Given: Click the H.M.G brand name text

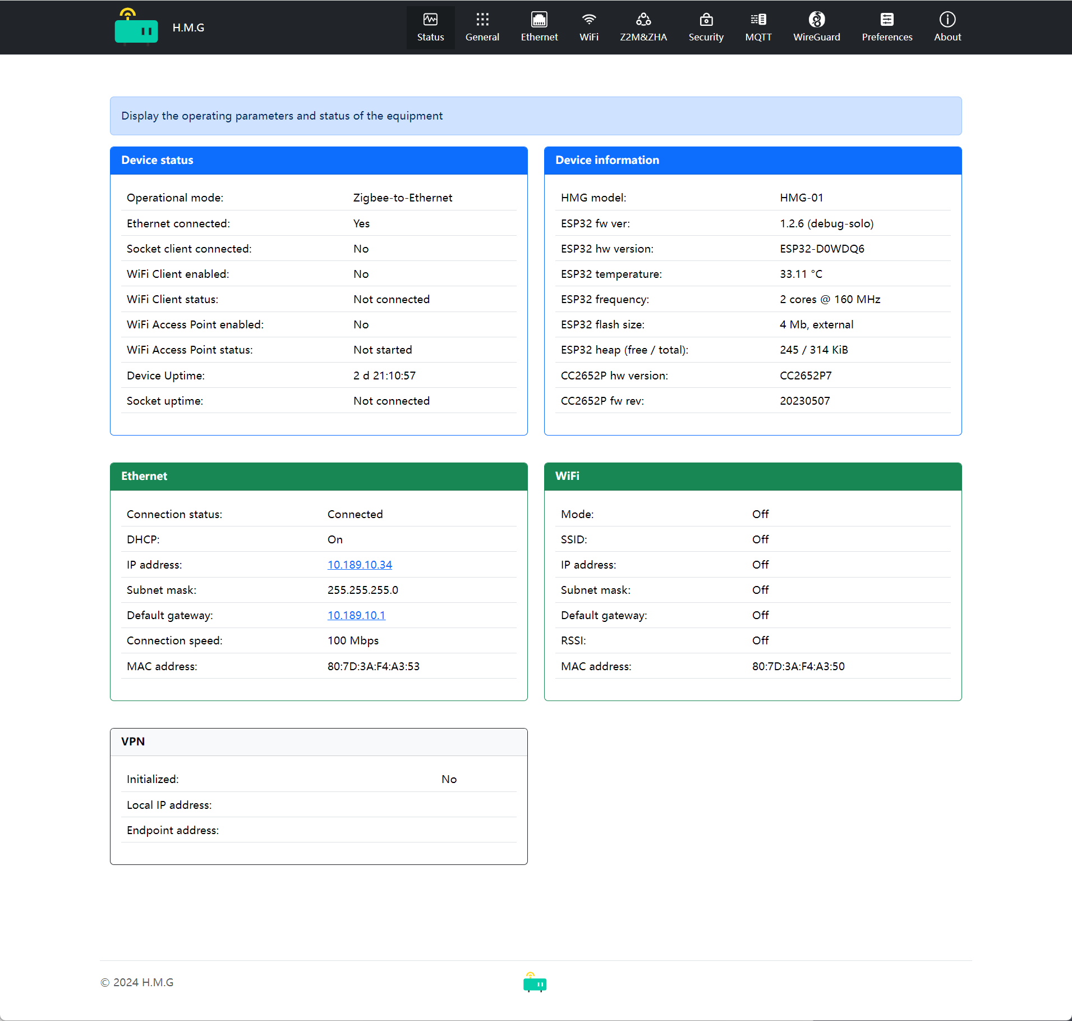Looking at the screenshot, I should tap(188, 28).
